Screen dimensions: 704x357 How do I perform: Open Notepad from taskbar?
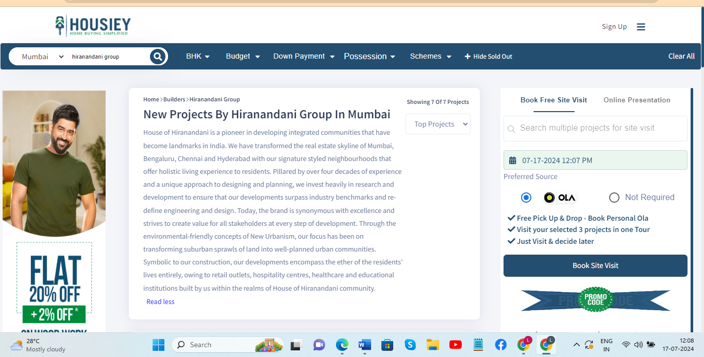point(478,345)
